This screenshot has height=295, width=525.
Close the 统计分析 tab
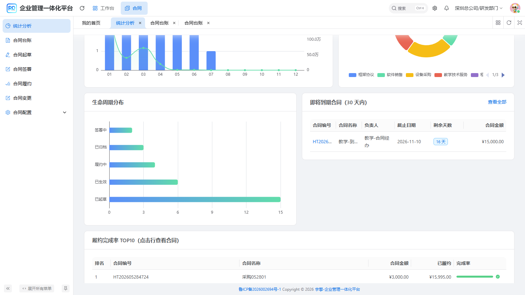[140, 23]
